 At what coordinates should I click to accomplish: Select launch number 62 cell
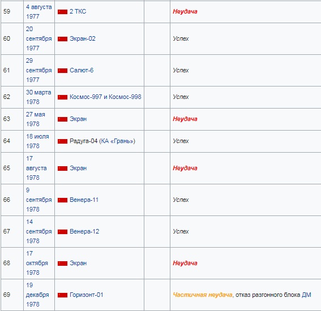click(12, 97)
